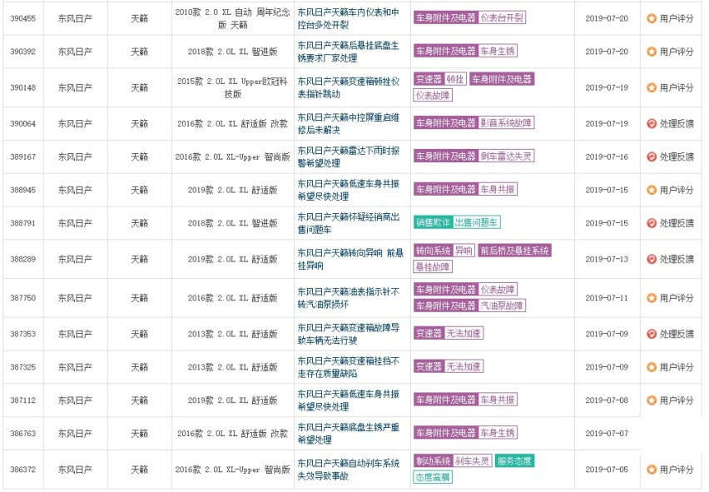Open complaint 东风日产天籁后悬挂底盘生锈要求厂家处理
The image size is (709, 492).
point(348,52)
